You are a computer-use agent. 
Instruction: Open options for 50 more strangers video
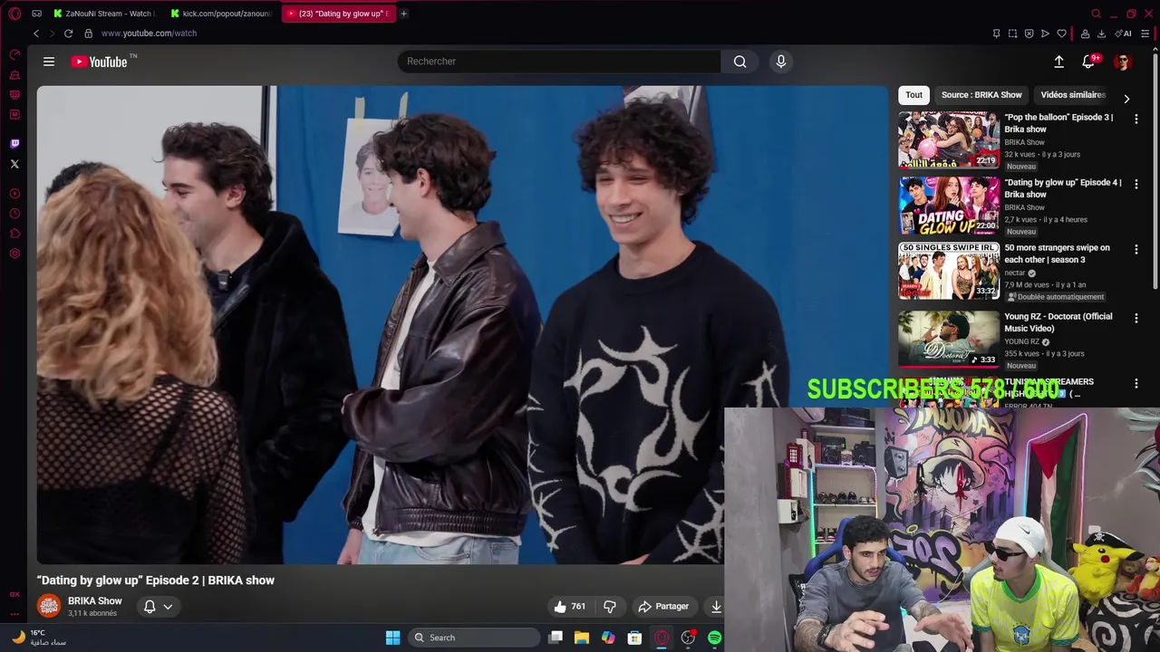[1136, 249]
